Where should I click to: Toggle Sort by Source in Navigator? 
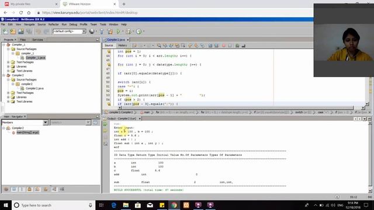tap(62, 189)
